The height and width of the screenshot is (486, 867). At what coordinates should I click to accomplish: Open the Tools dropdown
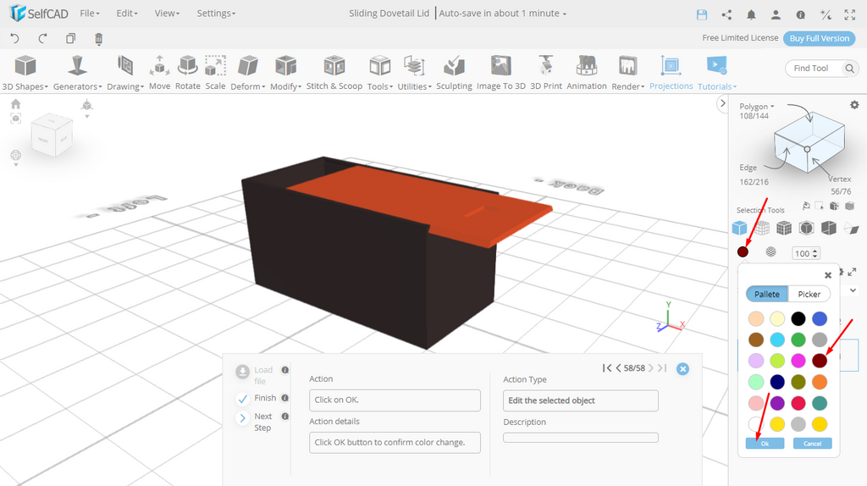380,73
